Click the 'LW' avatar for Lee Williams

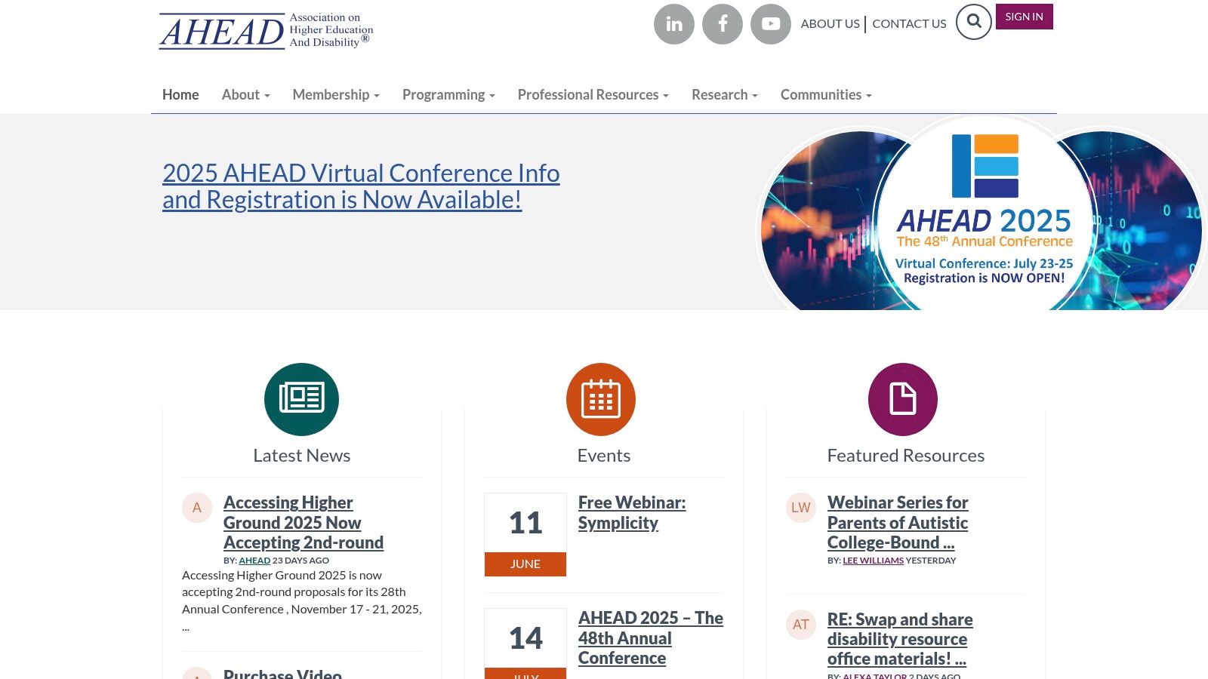(801, 508)
